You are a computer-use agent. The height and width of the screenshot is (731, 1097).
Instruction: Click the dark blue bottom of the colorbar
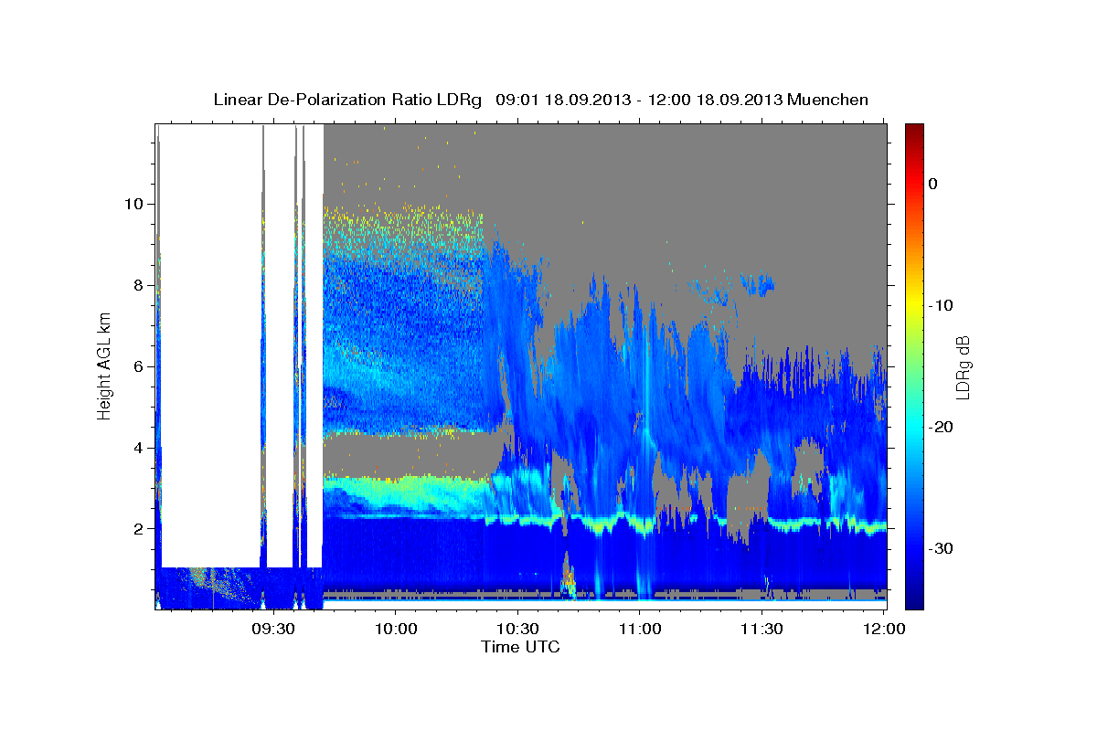click(x=913, y=599)
